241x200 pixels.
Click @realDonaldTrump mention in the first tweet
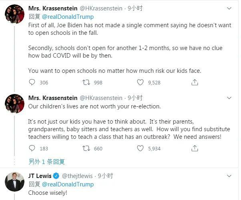(x=68, y=17)
